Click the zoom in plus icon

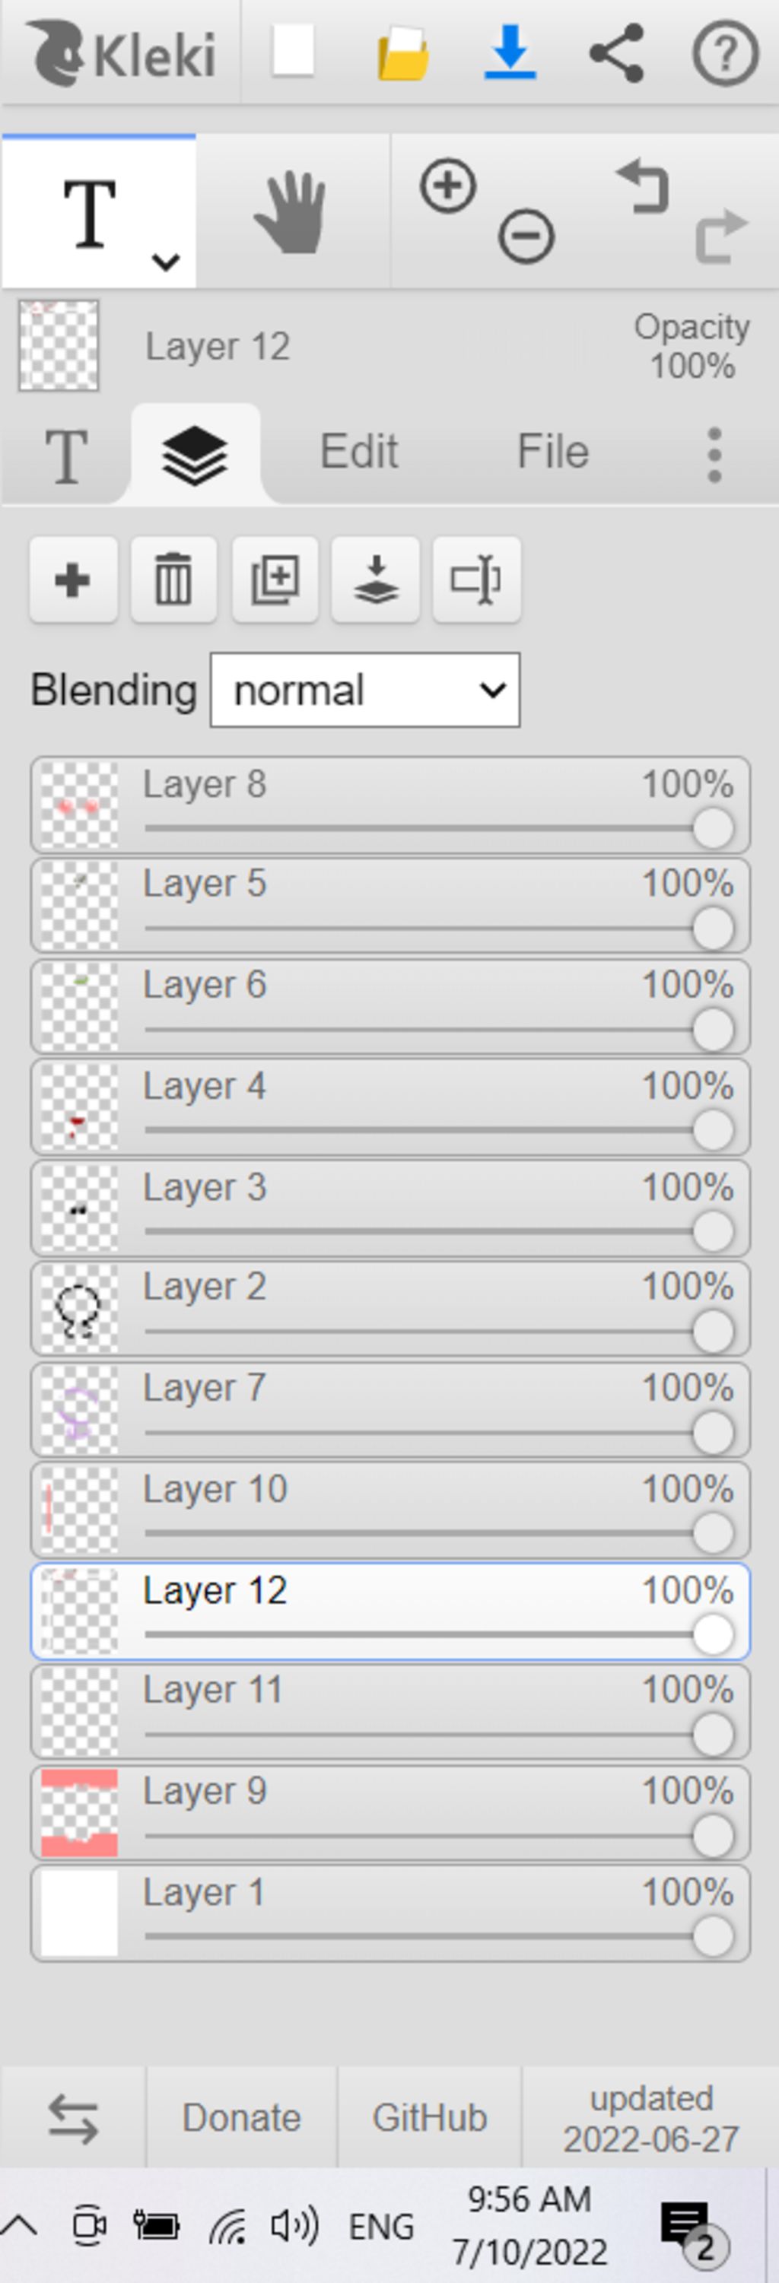pos(447,186)
